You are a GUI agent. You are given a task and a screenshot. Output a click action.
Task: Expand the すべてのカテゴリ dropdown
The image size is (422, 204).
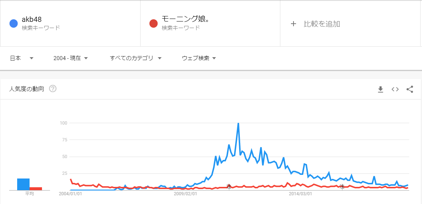tap(136, 58)
